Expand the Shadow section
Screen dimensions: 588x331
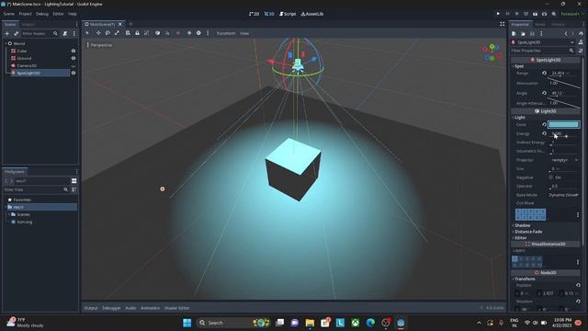pos(522,225)
